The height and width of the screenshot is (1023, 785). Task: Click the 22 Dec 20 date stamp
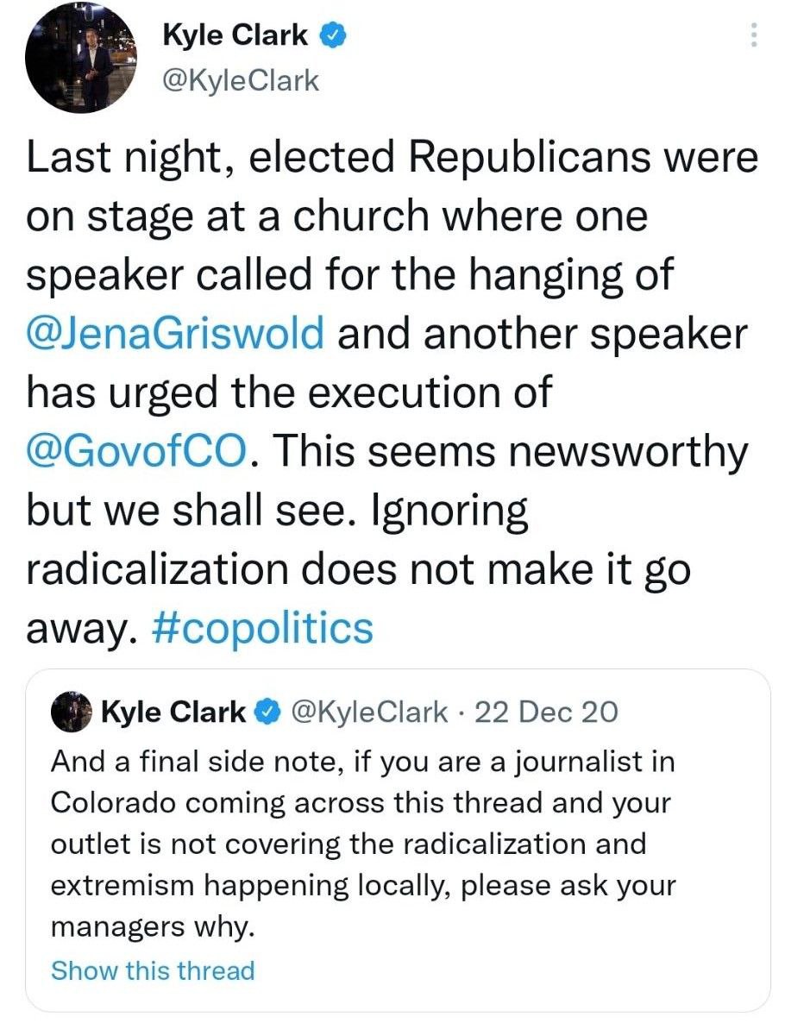(546, 712)
